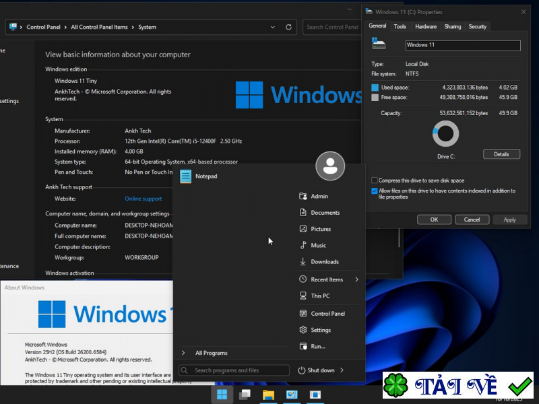Click the Used space color legend swatch

click(375, 86)
